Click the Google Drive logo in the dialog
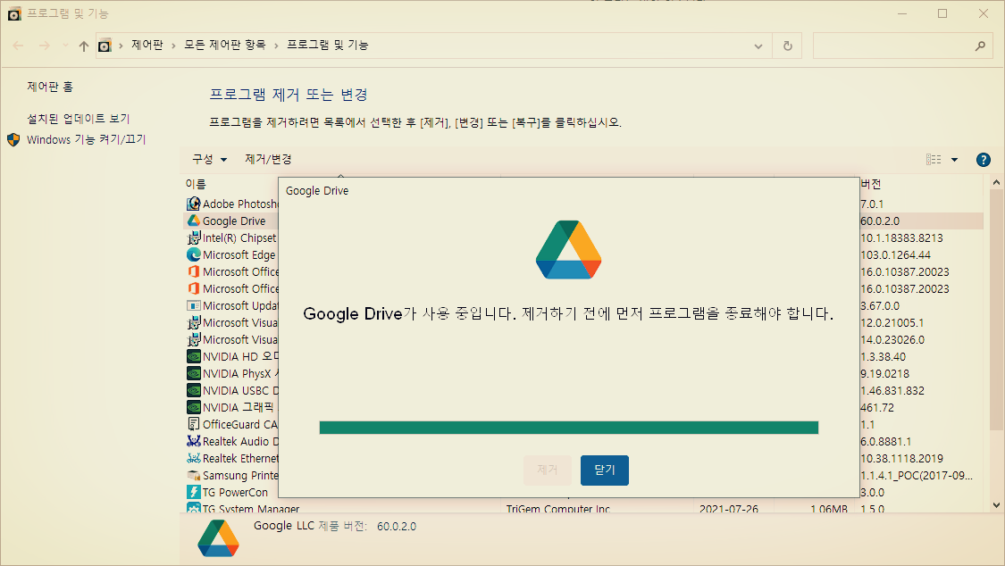The image size is (1005, 566). point(568,250)
